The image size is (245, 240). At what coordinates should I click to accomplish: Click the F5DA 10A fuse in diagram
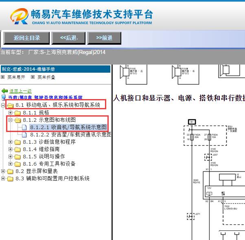pos(209,137)
